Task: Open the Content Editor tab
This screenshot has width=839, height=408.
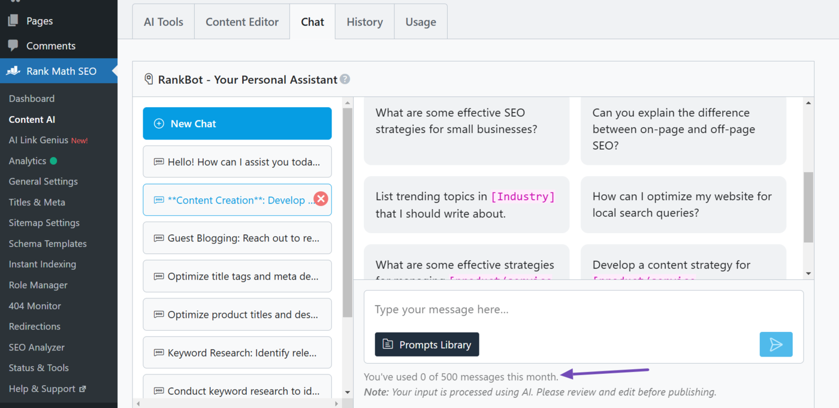Action: [242, 22]
